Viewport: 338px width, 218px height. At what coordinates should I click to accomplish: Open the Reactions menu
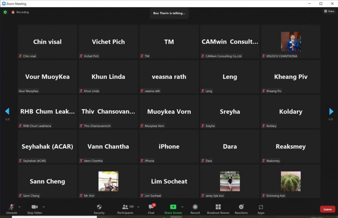pos(241,207)
